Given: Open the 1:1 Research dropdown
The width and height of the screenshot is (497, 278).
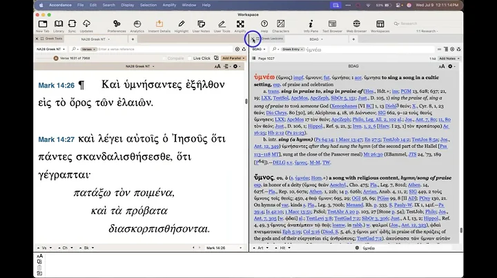Looking at the screenshot, I should 427,31.
